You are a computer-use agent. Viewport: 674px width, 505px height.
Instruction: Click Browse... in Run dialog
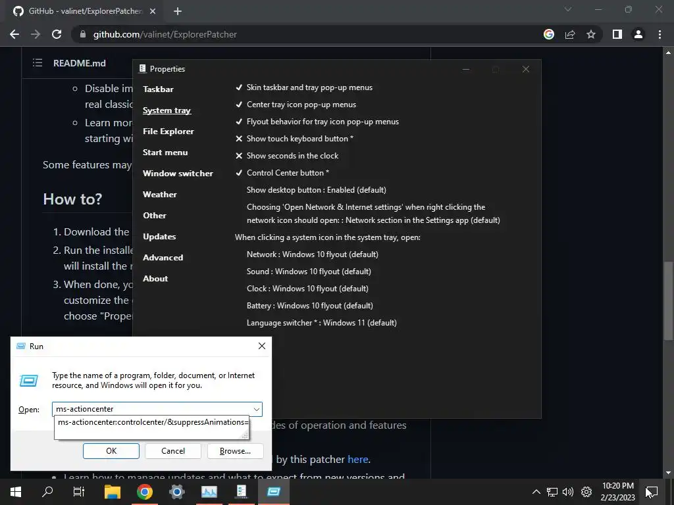(x=235, y=451)
